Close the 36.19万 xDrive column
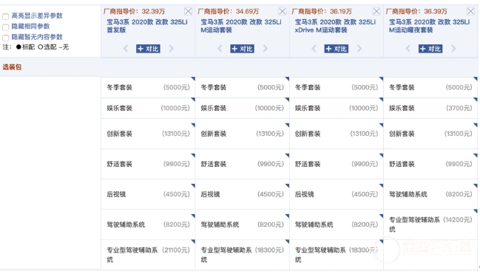This screenshot has height=274, width=480. (x=376, y=12)
